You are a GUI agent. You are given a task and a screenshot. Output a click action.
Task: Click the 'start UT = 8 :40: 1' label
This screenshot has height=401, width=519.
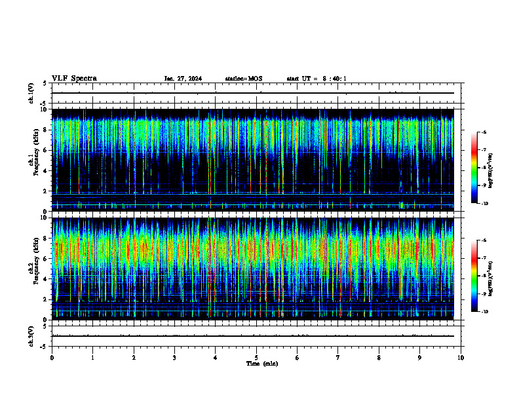click(317, 79)
